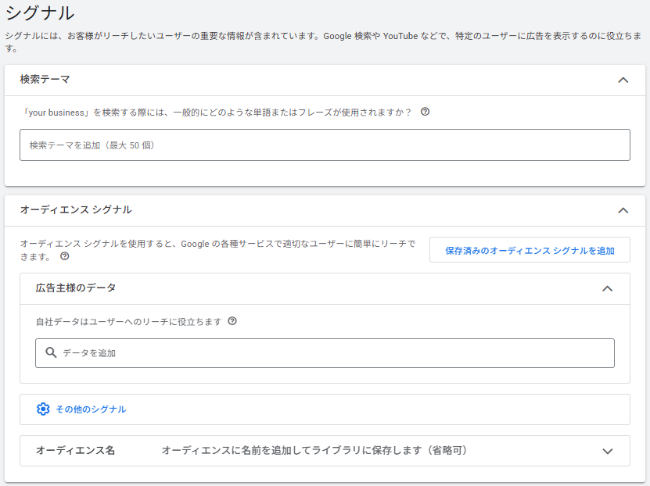Open the その他のシグナル link
Image resolution: width=650 pixels, height=486 pixels.
(91, 409)
